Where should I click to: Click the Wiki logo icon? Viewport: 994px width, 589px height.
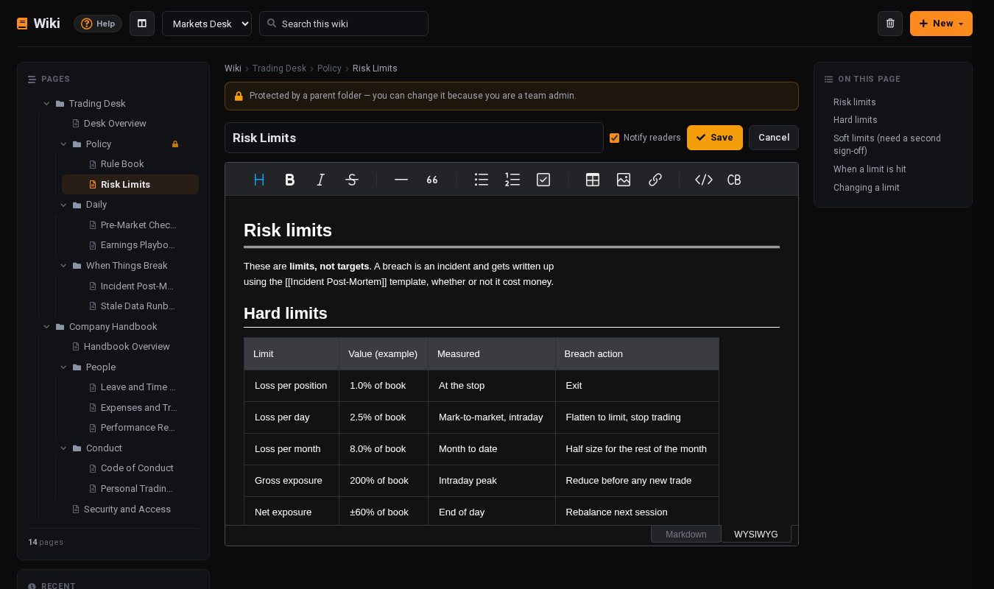tap(22, 24)
